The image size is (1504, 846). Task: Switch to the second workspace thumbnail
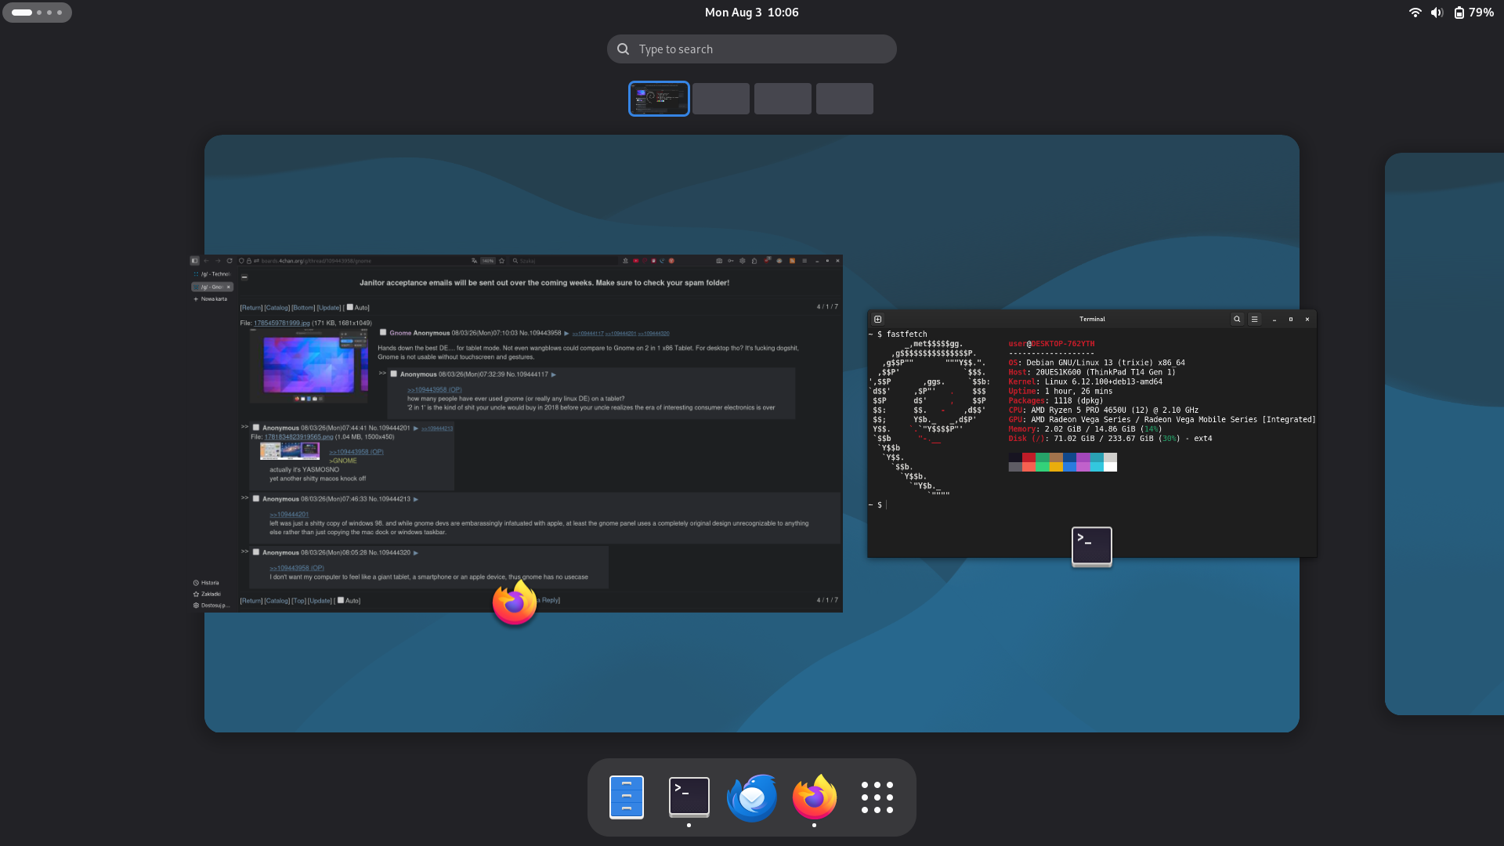coord(721,99)
